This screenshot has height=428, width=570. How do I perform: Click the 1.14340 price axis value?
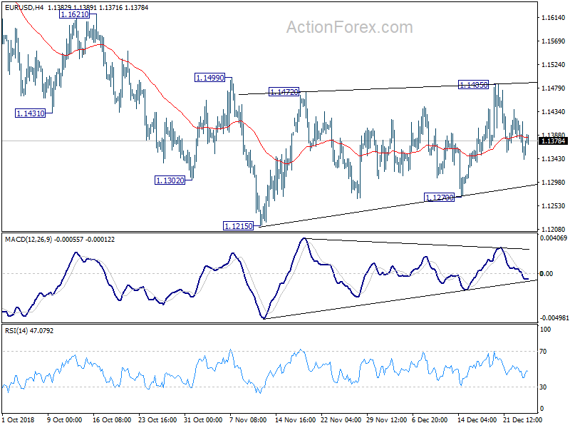(553, 112)
